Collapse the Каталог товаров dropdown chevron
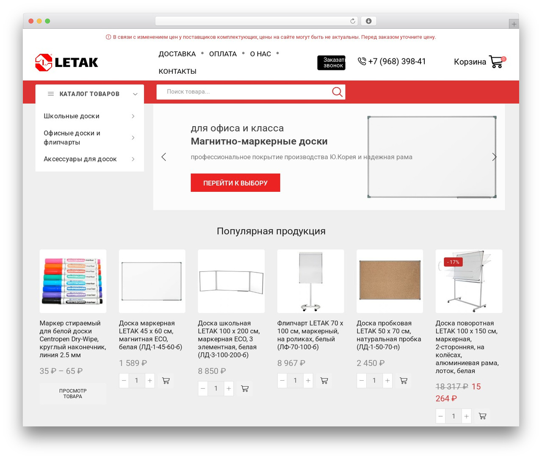 click(x=135, y=94)
